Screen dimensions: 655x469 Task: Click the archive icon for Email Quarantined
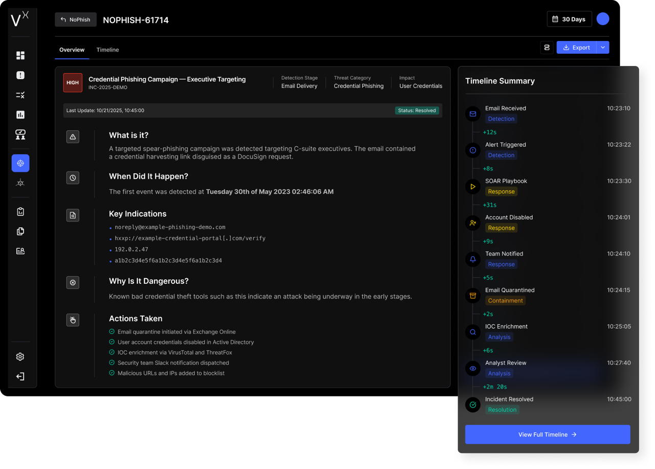[x=473, y=296]
